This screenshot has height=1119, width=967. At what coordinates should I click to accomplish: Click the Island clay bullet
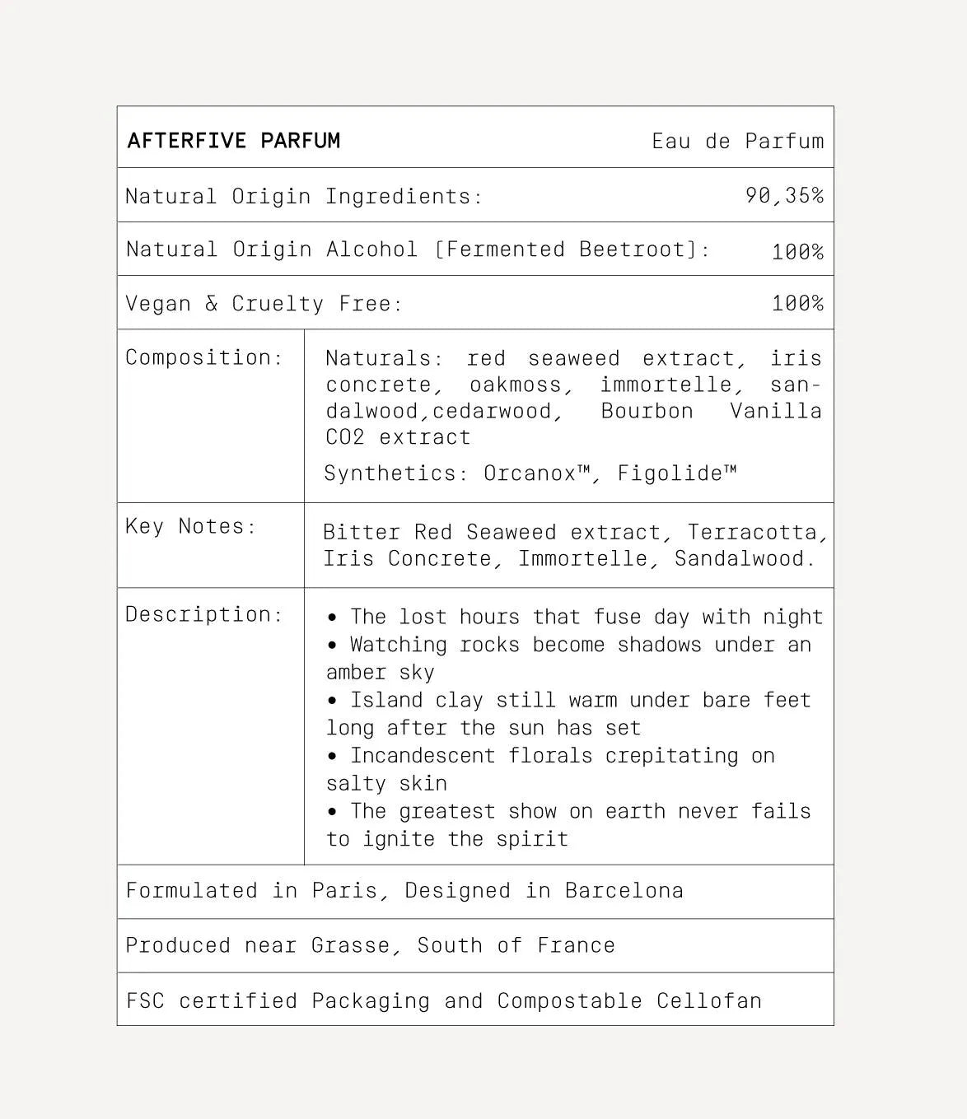click(568, 714)
